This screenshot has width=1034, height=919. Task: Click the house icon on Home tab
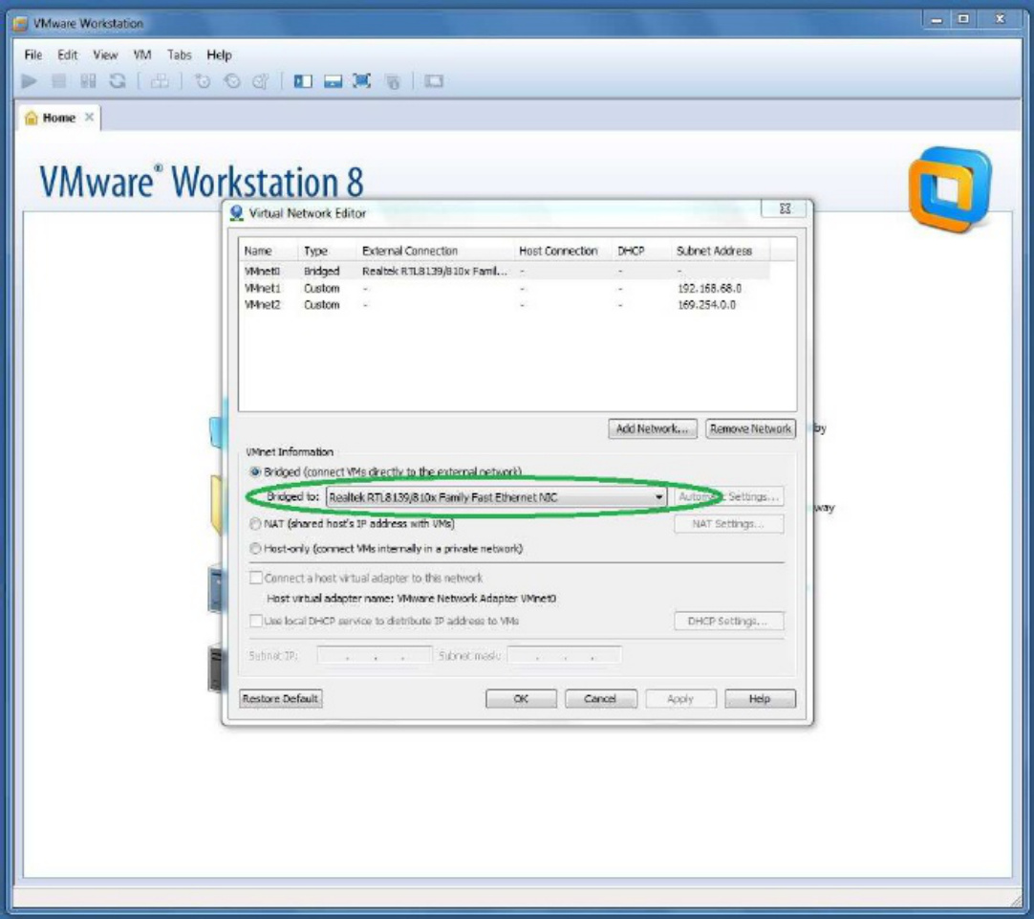(x=31, y=118)
